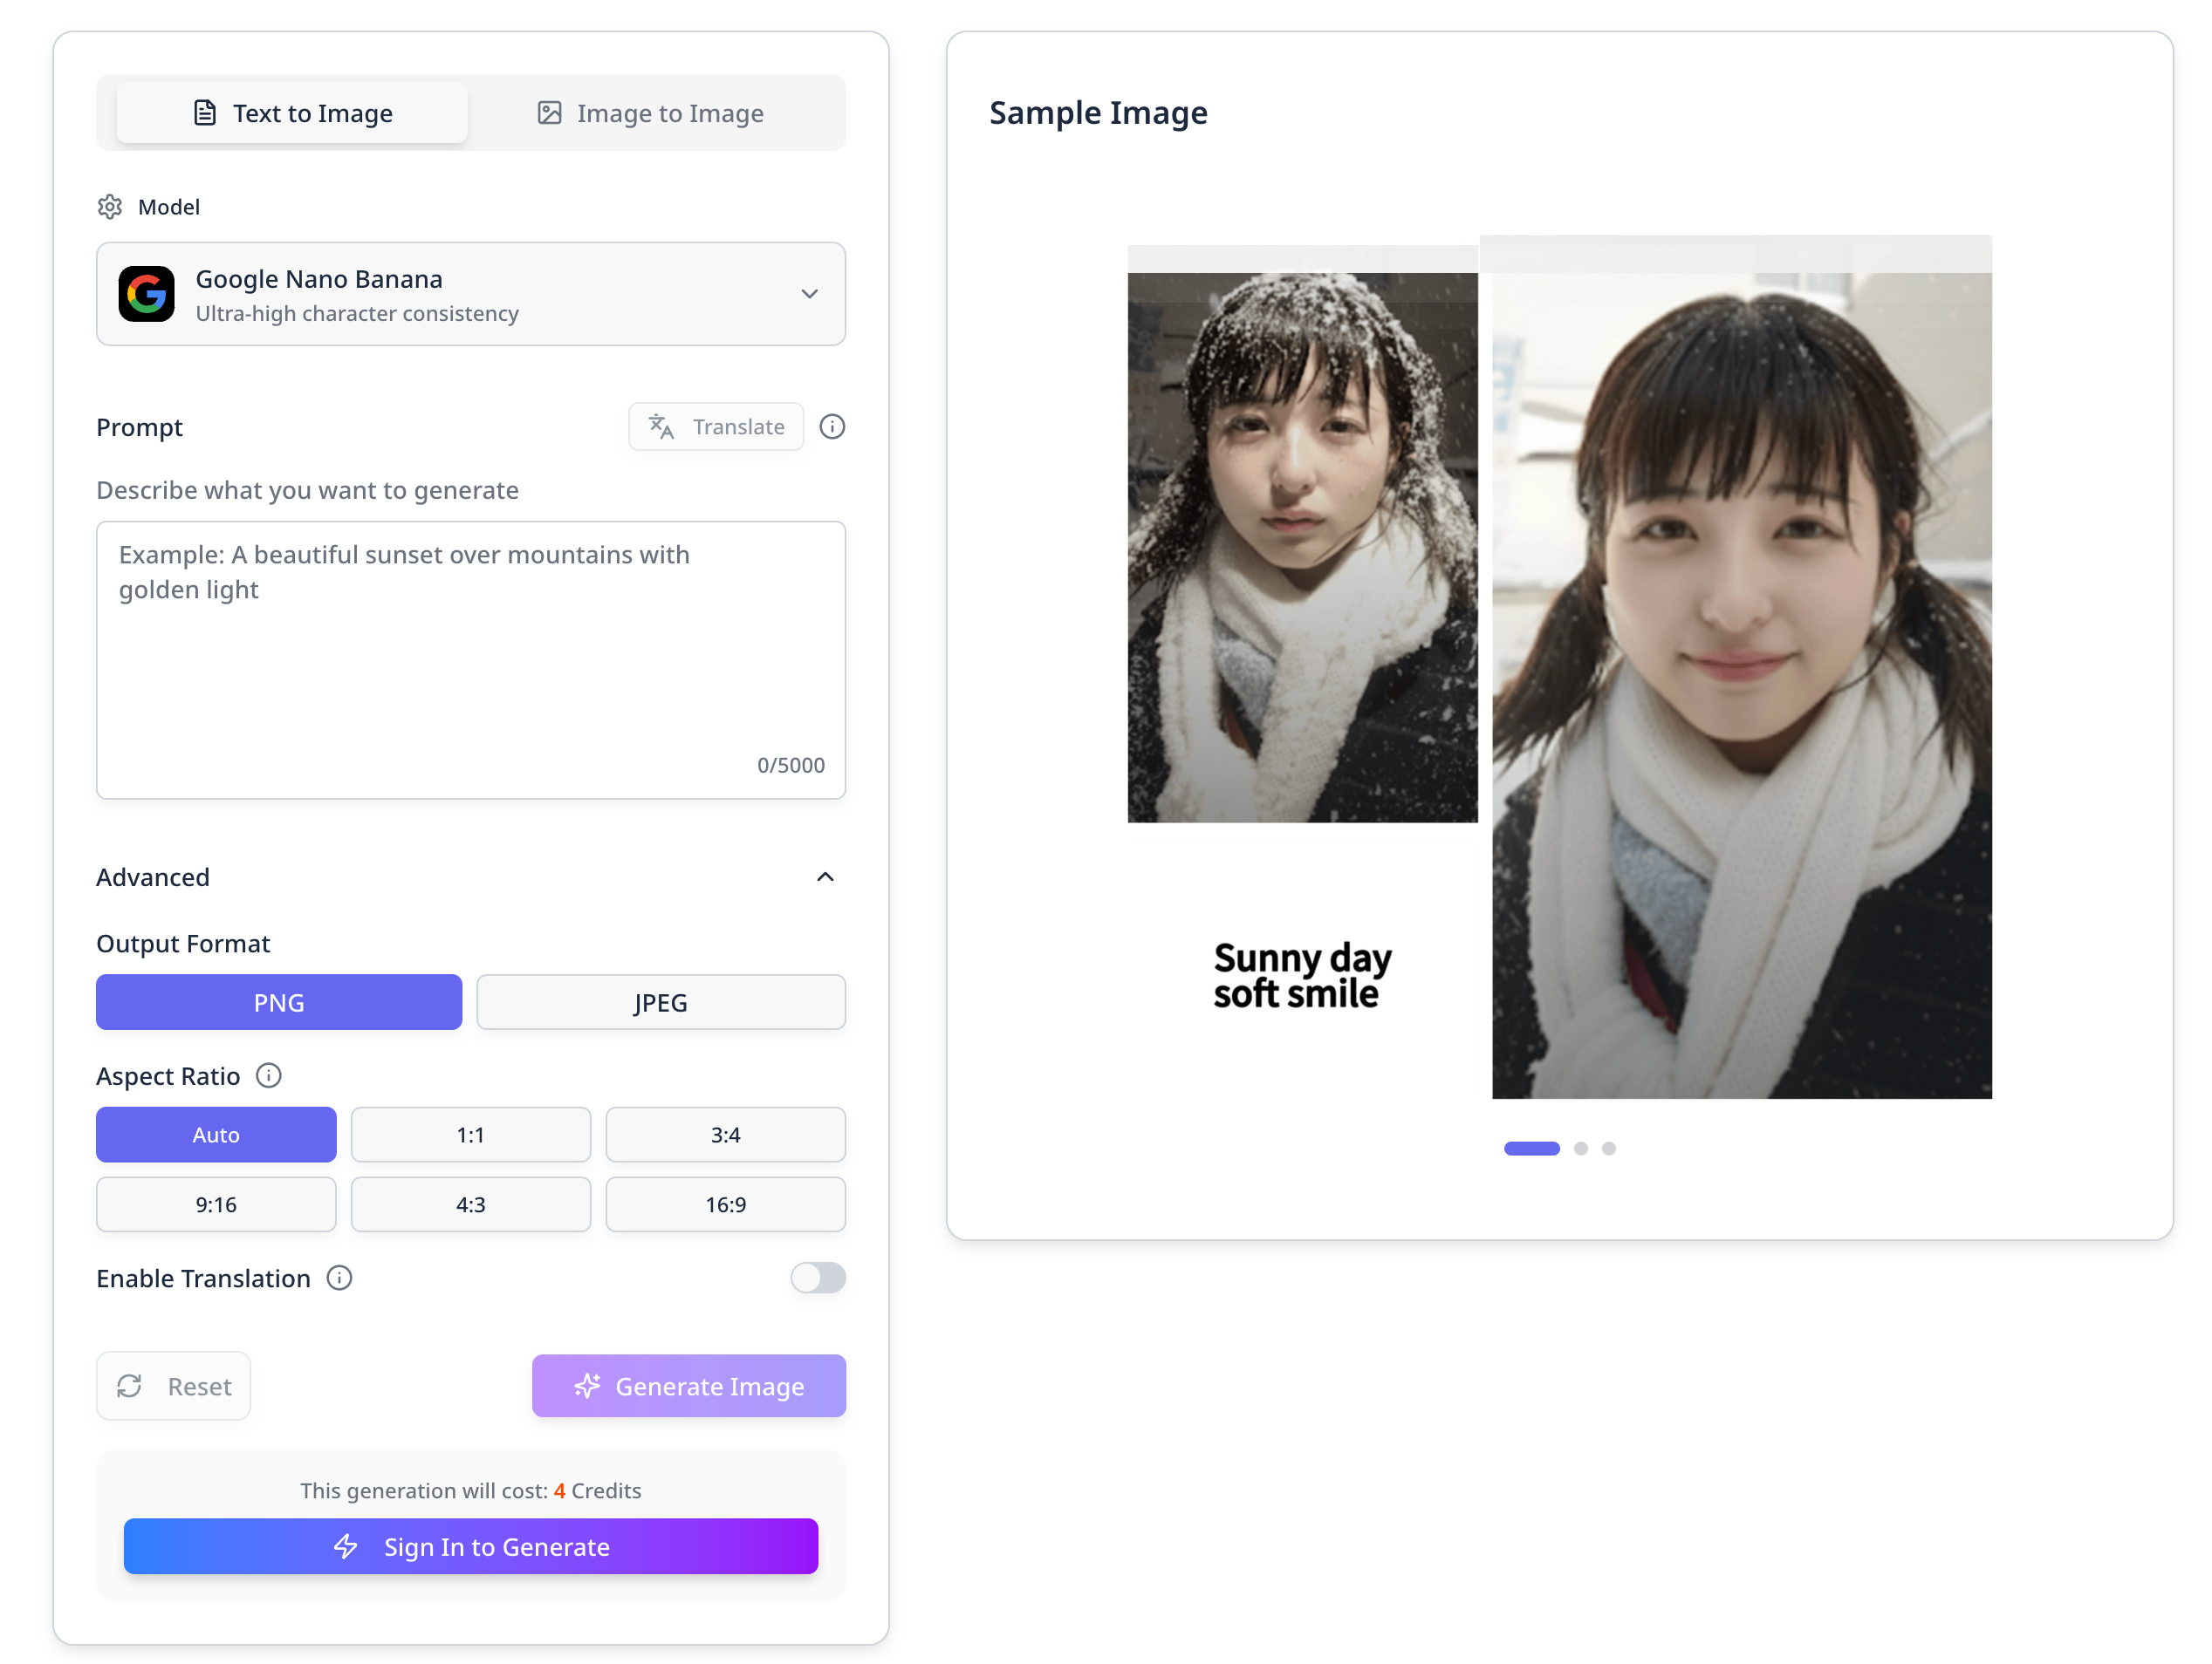Click the info icon next to Translate
Image resolution: width=2212 pixels, height=1664 pixels.
pyautogui.click(x=832, y=426)
